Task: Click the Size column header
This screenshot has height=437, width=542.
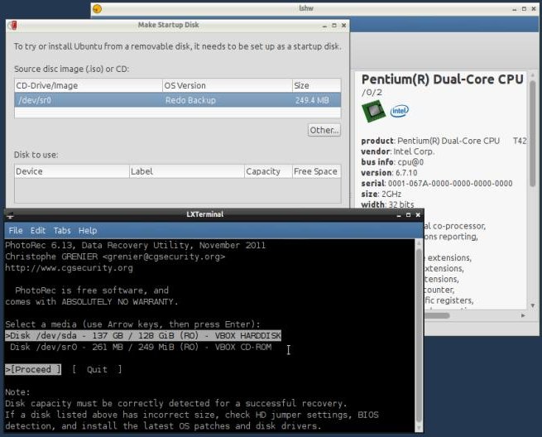Action: click(316, 86)
